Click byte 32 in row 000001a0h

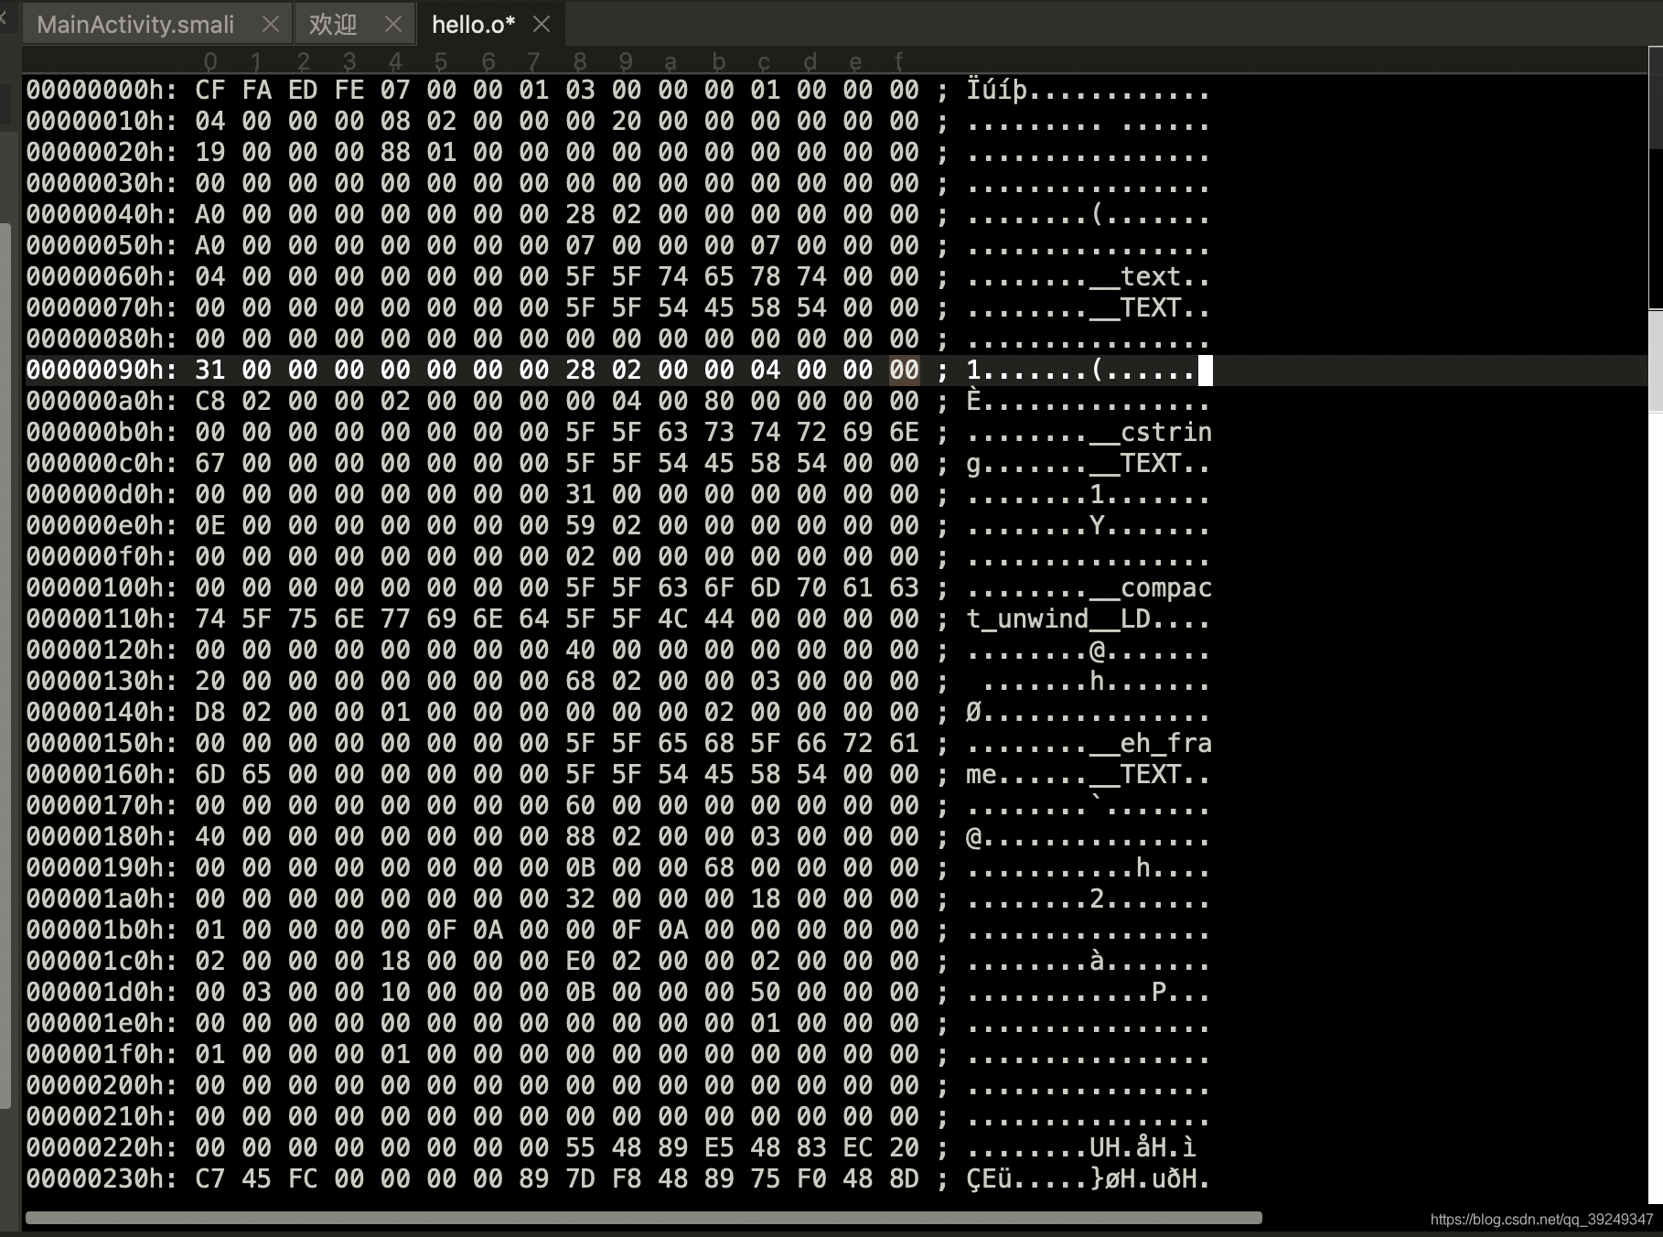point(580,898)
